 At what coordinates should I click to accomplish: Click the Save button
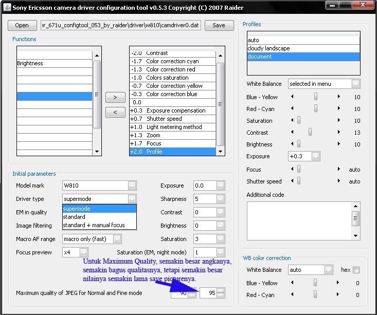coord(219,25)
